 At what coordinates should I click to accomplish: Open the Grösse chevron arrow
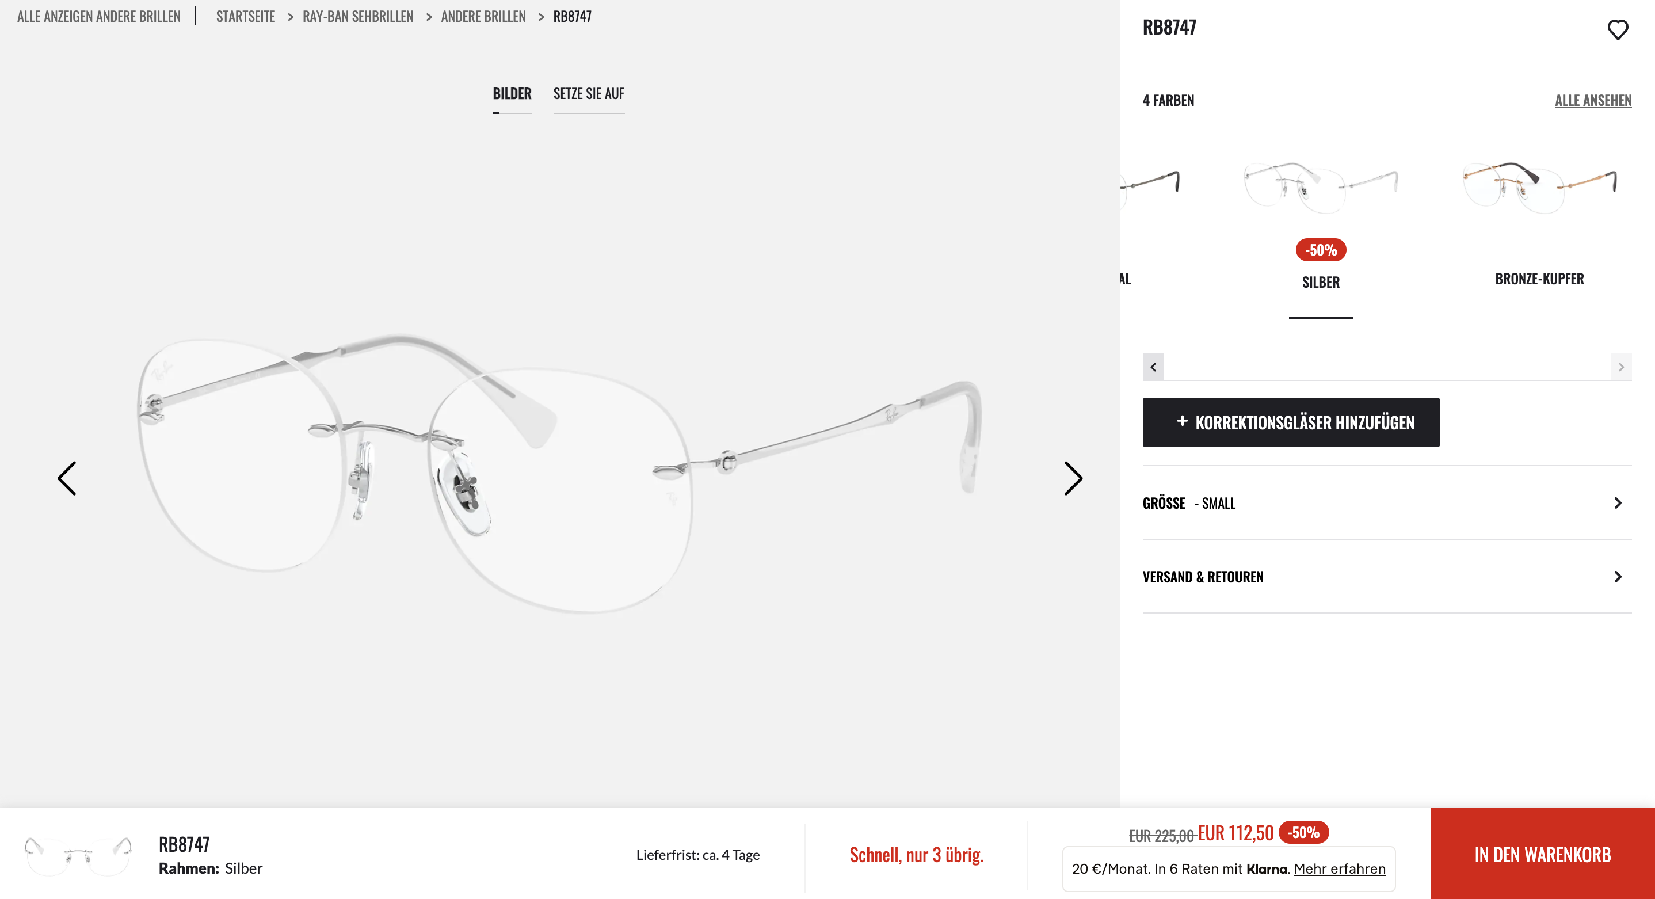pyautogui.click(x=1617, y=503)
